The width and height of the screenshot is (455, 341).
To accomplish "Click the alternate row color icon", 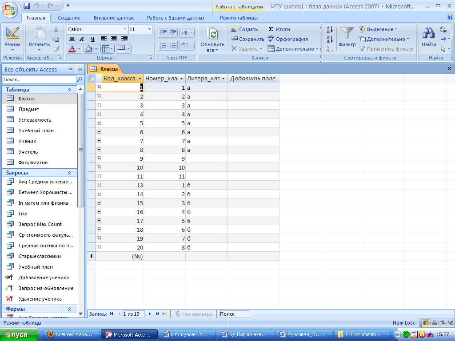I will click(x=121, y=48).
